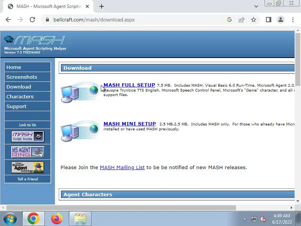Click the MASH FULL SETUP link
The image size is (301, 226).
[129, 85]
